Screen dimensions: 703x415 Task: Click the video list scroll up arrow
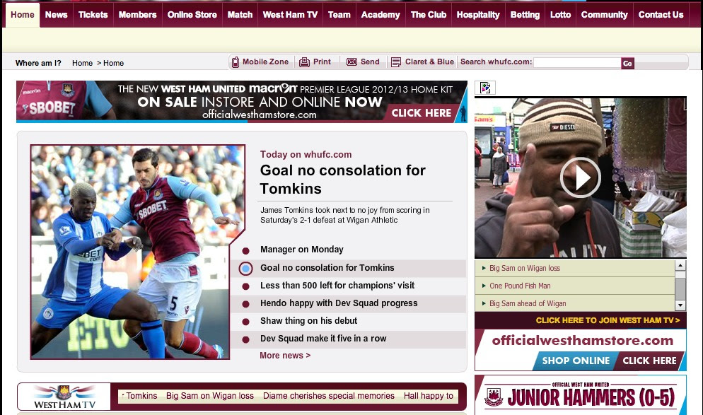680,265
